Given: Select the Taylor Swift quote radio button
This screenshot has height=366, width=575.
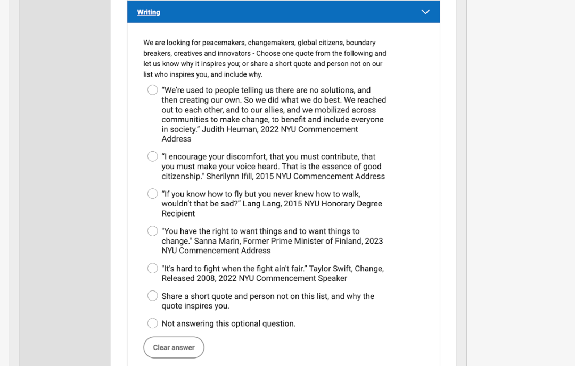Looking at the screenshot, I should tap(153, 269).
